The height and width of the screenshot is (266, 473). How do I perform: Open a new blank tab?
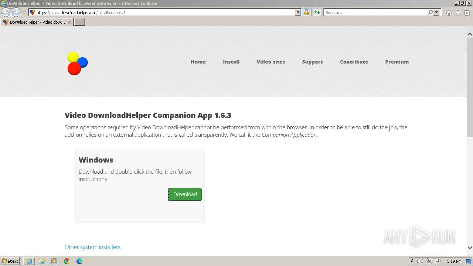79,22
